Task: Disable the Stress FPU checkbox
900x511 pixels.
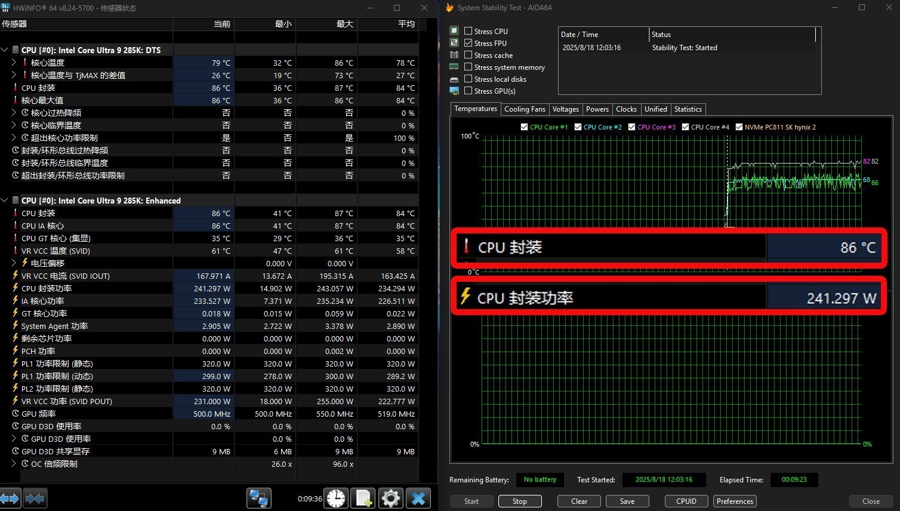Action: click(469, 43)
